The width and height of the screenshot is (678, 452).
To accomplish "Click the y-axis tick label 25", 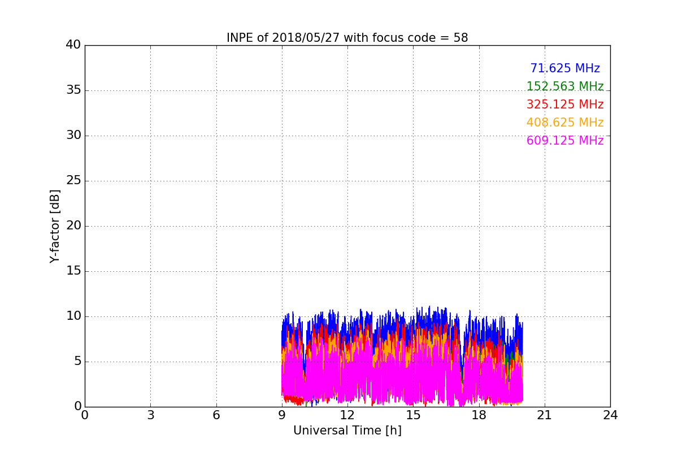I will point(73,180).
